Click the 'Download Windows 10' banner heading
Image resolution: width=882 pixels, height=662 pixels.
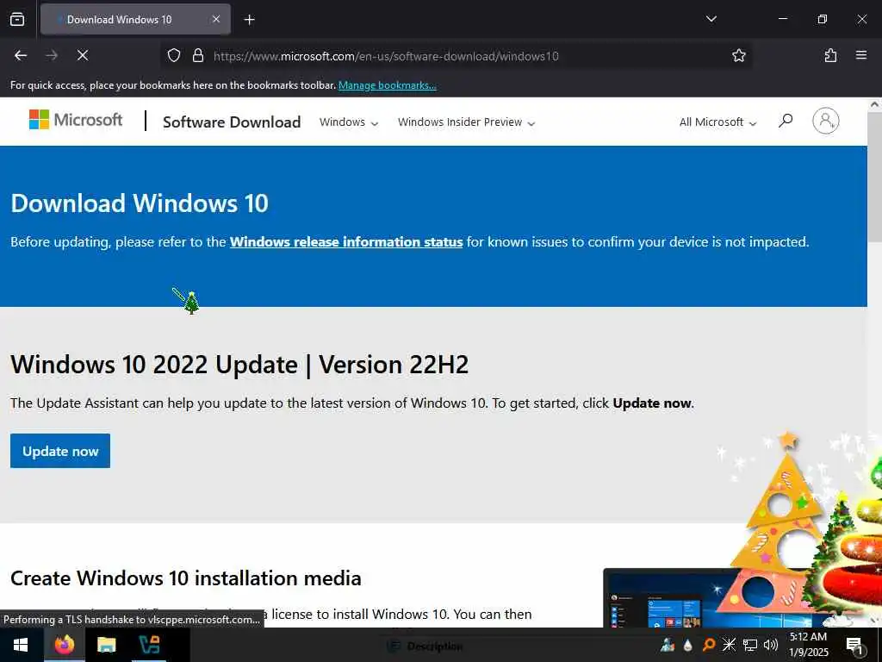coord(140,203)
